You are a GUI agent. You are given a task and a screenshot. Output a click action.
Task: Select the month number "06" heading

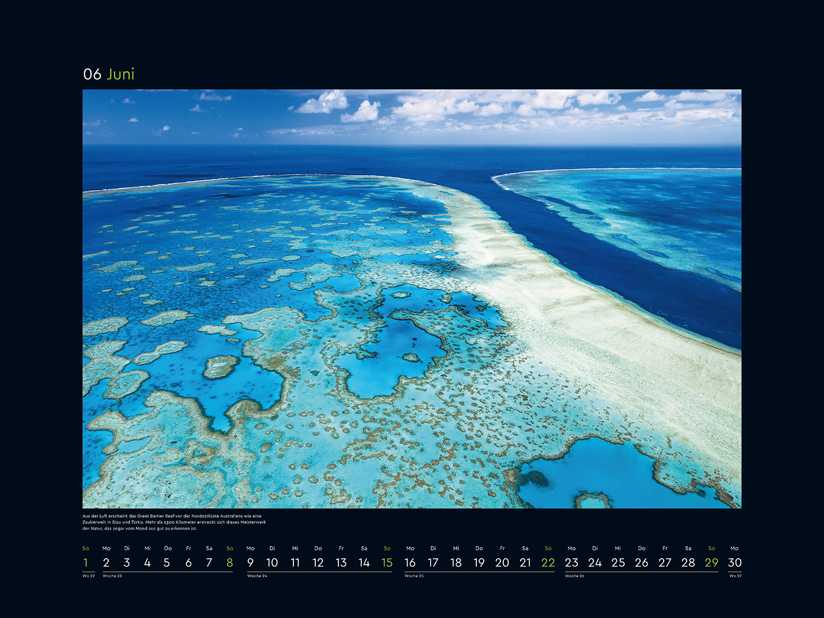tap(92, 74)
